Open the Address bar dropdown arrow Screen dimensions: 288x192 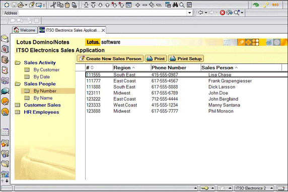189,13
